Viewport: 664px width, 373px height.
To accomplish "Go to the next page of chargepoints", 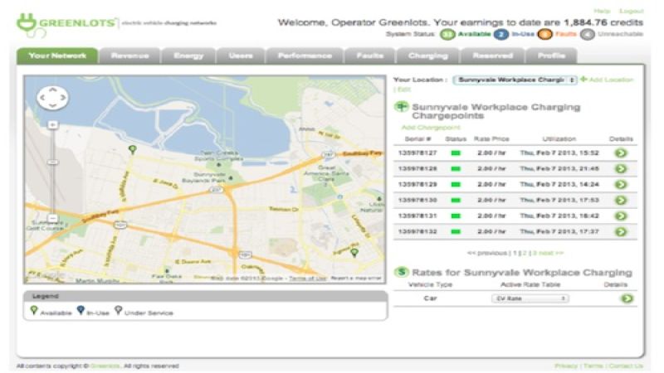I will coord(549,253).
